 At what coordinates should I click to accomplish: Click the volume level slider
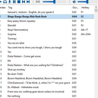pyautogui.click(x=87, y=2)
